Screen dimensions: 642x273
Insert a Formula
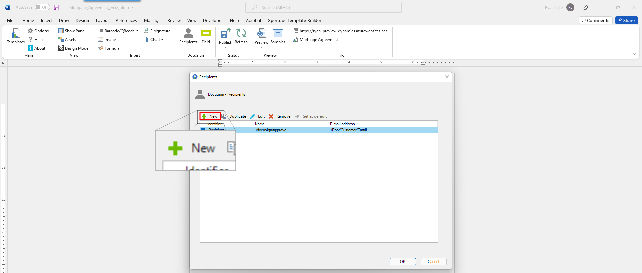(109, 48)
